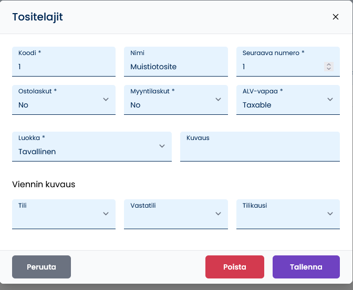Select the Taxable value in ALV-vapaa
The image size is (353, 290).
pos(257,105)
